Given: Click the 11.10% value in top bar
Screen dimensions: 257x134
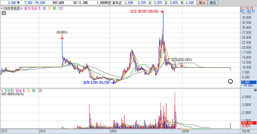Looking at the screenshot, I should (82, 3).
